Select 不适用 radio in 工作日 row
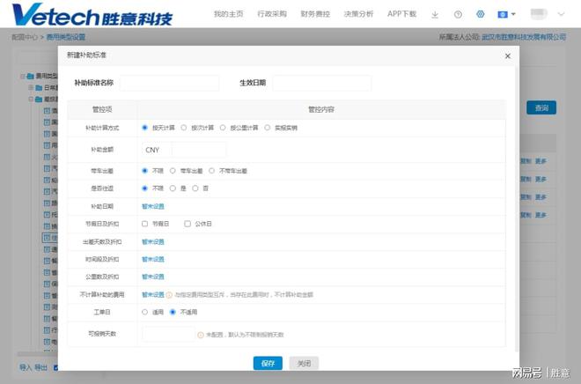The height and width of the screenshot is (384, 581). 173,312
